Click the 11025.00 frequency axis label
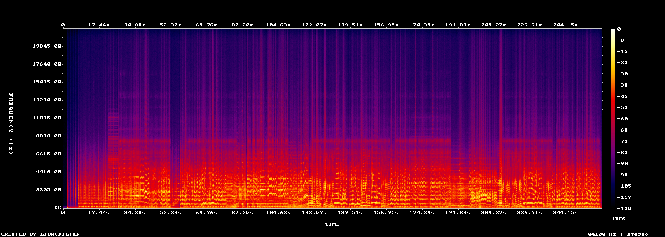 coord(47,118)
